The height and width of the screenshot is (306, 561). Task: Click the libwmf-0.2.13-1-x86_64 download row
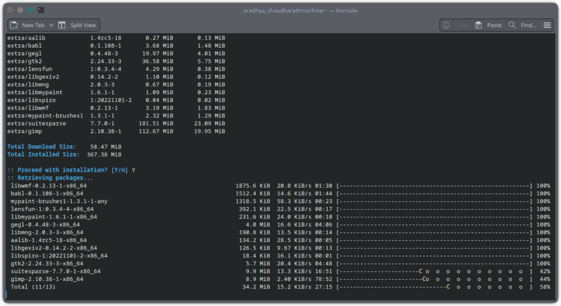(x=280, y=186)
